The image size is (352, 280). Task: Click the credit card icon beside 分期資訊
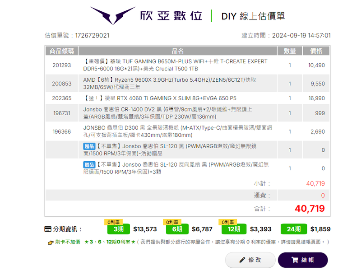pos(48,229)
